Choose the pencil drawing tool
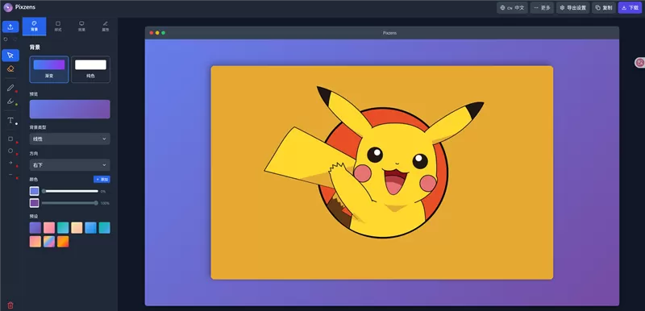 (x=10, y=88)
